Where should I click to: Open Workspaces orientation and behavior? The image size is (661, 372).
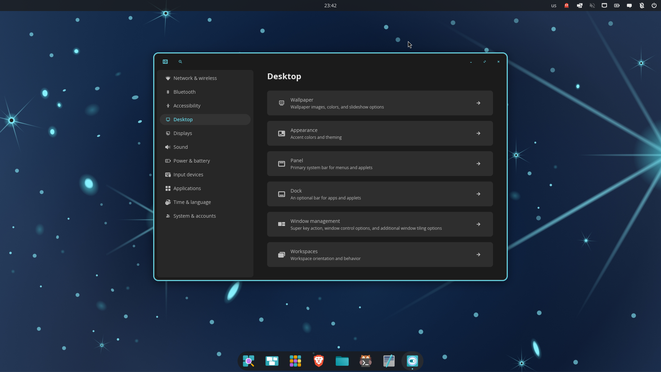click(380, 255)
